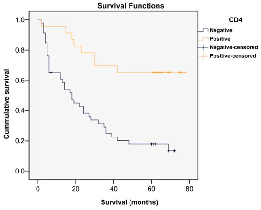Click the 1.0 tick label on y-axis
The image size is (261, 210).
20,20
